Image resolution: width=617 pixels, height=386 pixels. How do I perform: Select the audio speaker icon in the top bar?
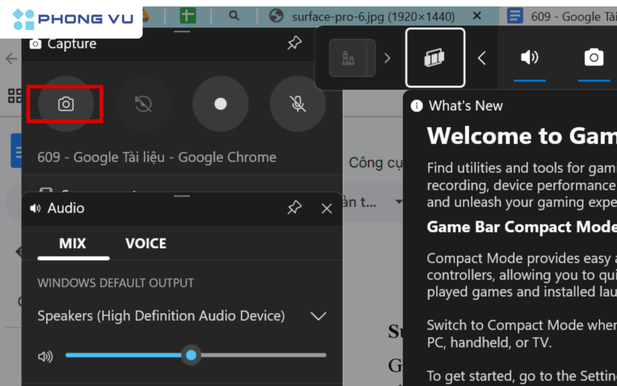(530, 57)
